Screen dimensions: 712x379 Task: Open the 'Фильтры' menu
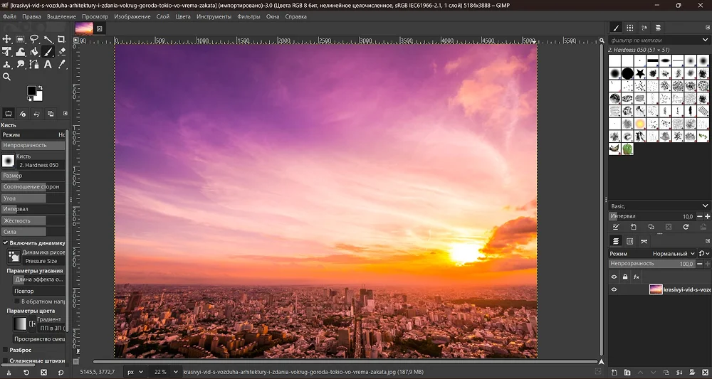tap(248, 16)
